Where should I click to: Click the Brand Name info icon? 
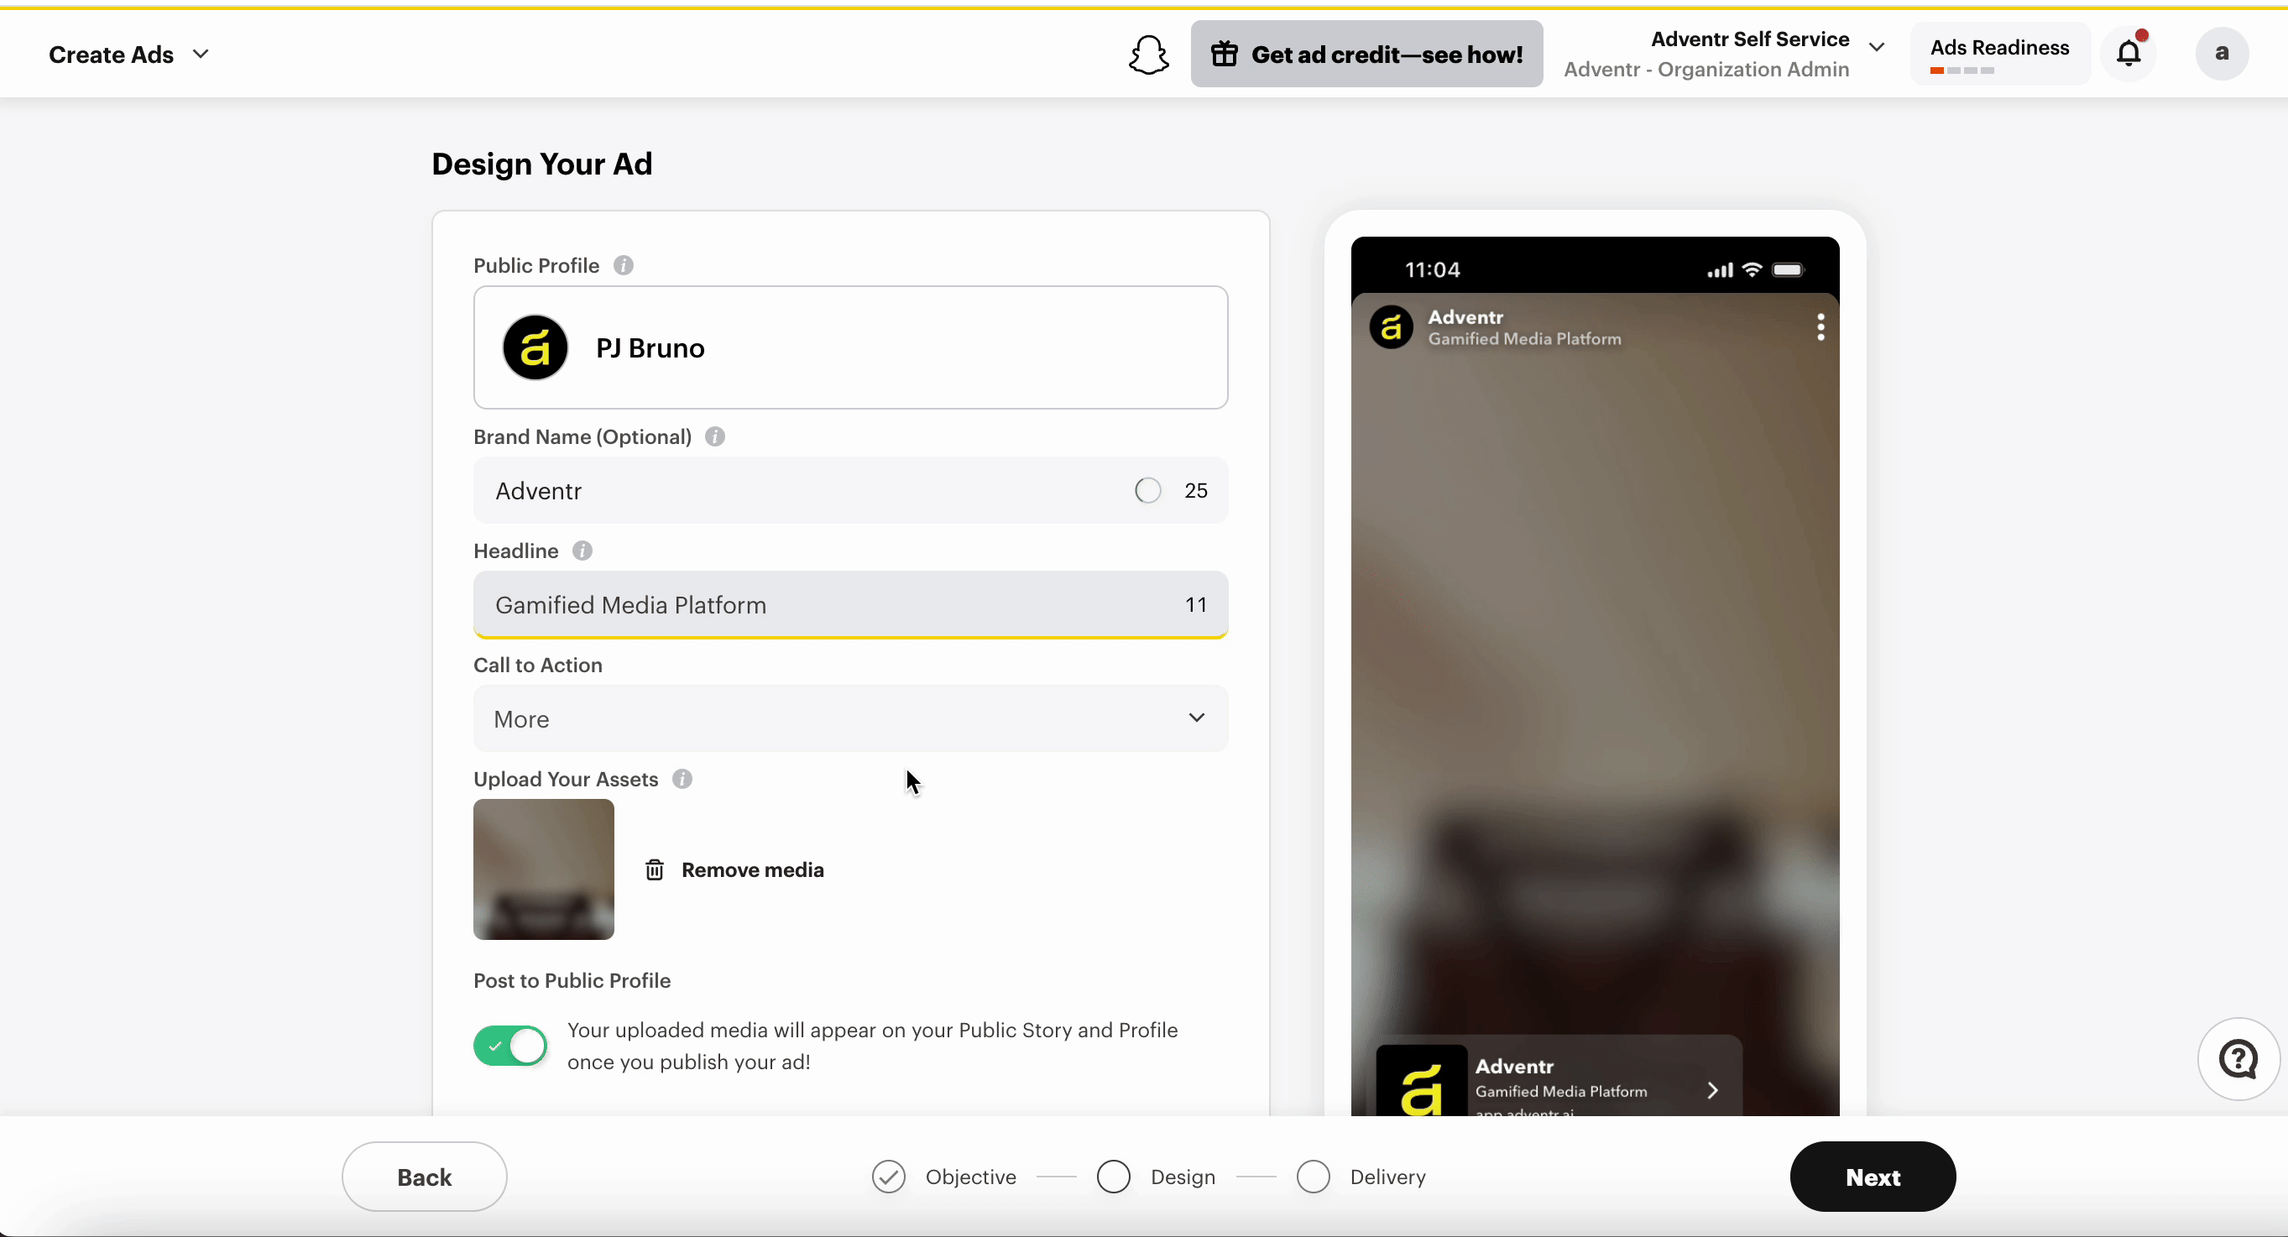click(715, 437)
